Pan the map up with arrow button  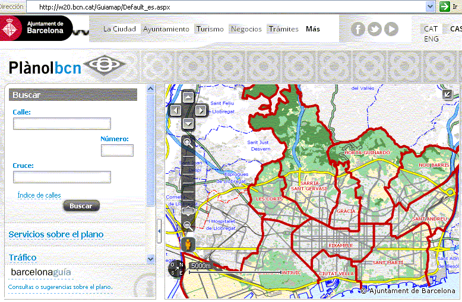coord(188,97)
